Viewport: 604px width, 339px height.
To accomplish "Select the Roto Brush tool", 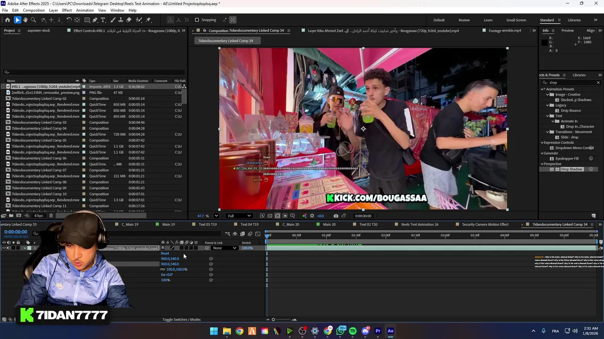I will tap(139, 20).
